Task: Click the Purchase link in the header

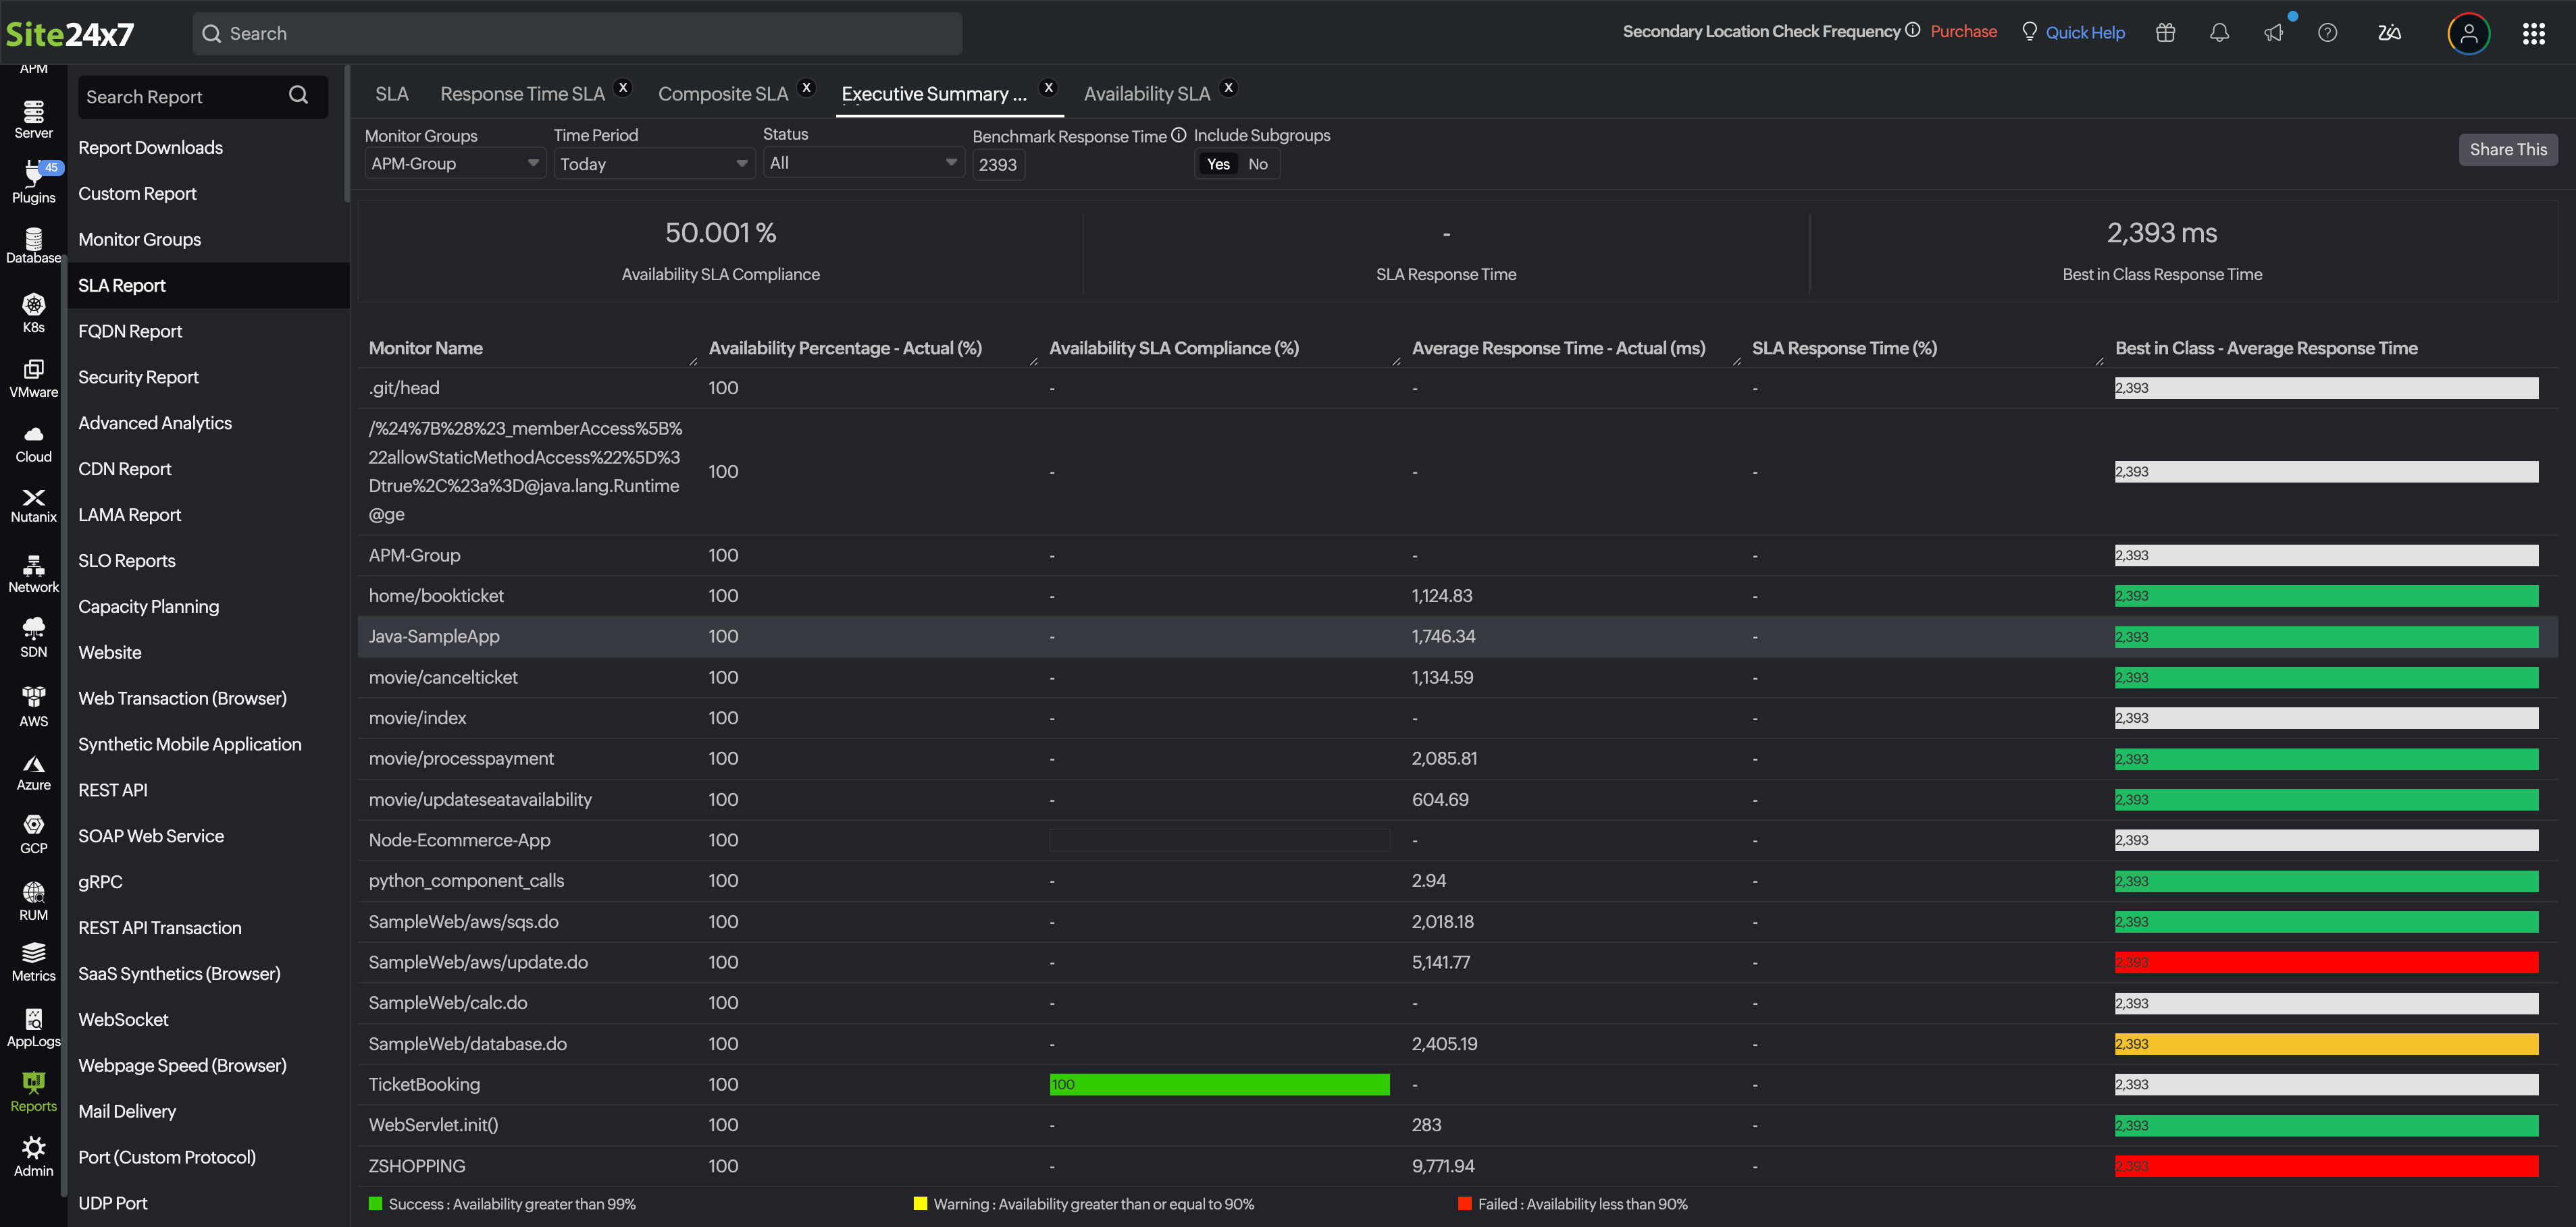Action: point(1962,31)
